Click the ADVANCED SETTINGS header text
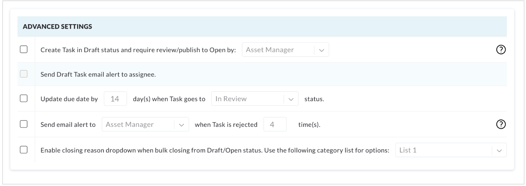Viewport: 526px width, 186px height. (58, 26)
